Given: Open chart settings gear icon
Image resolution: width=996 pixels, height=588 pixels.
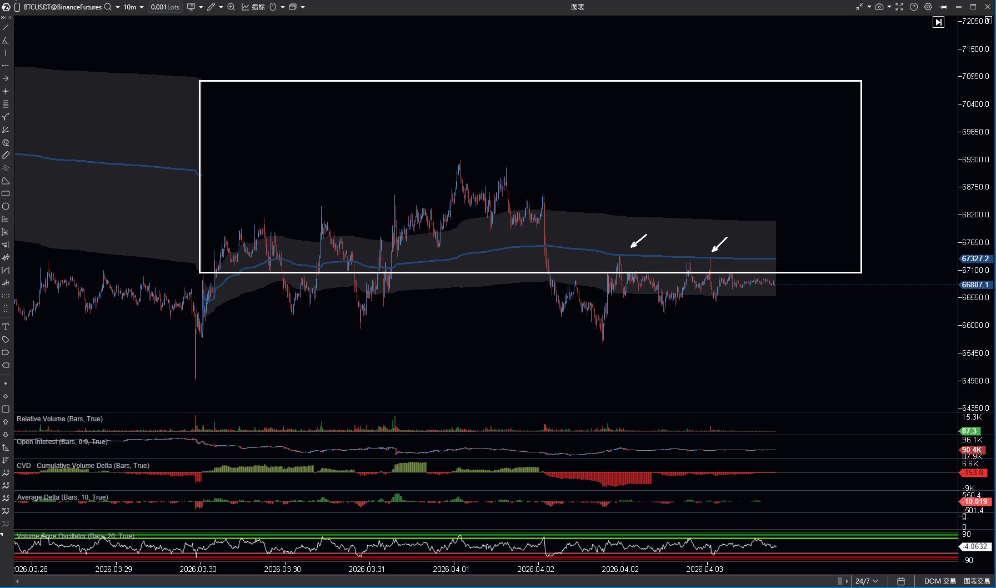Looking at the screenshot, I should click(928, 7).
